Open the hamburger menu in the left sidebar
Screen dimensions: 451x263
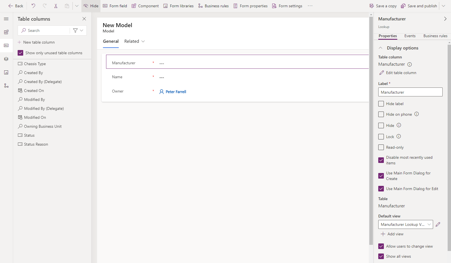coord(6,19)
